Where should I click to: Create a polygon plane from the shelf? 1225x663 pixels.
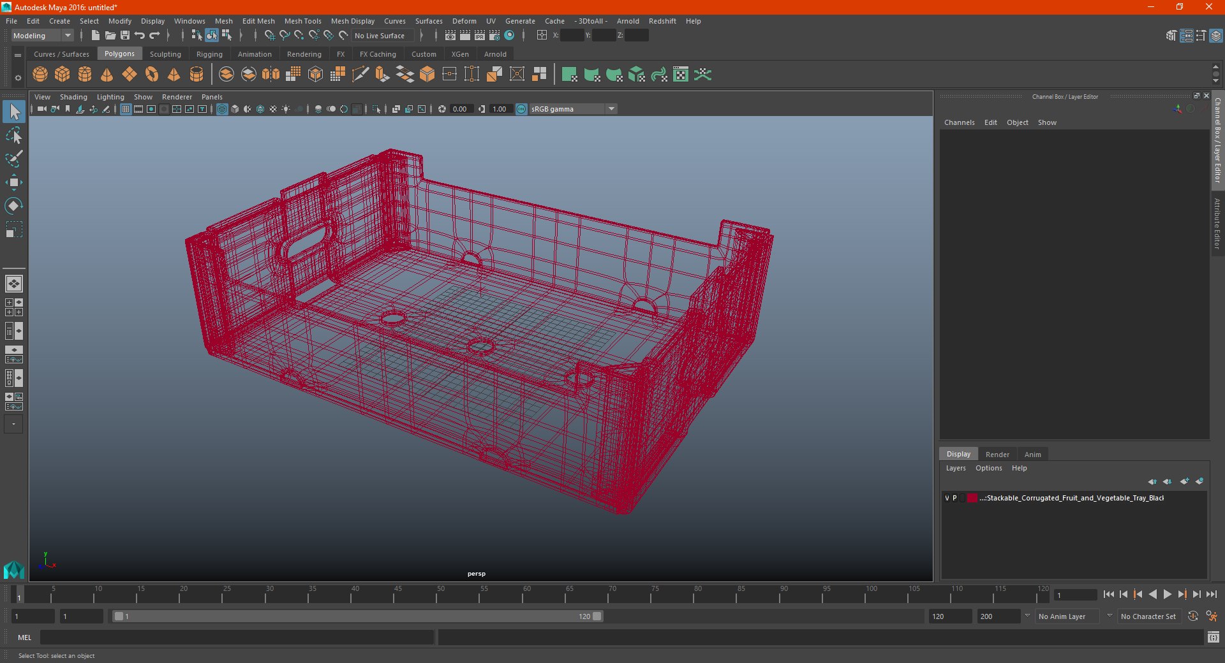[130, 75]
